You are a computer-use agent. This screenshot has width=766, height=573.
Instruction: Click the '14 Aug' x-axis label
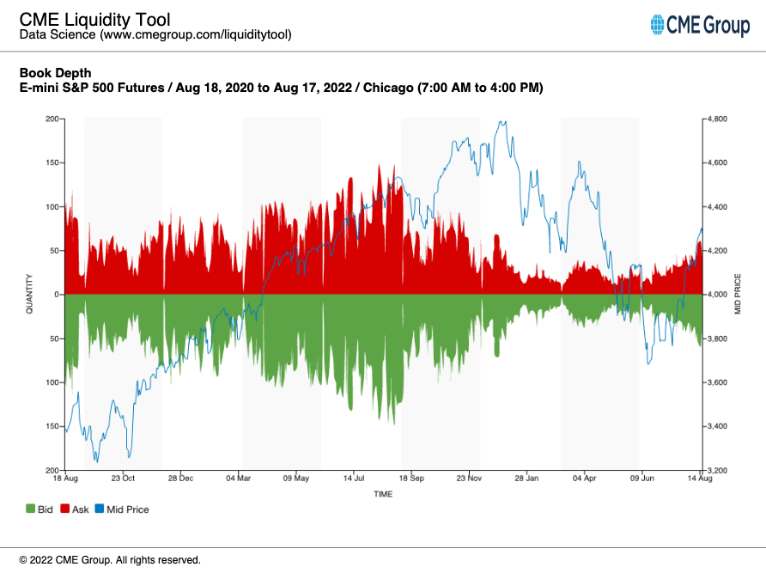click(x=700, y=479)
